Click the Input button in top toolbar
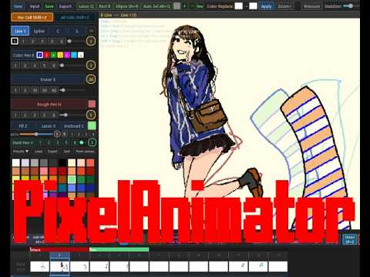The height and width of the screenshot is (277, 370). (35, 6)
